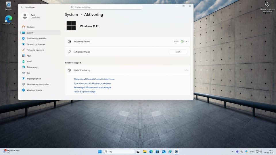Viewport: 276px width, 155px height.
Task: Click the Windows Start button
Action: click(x=100, y=152)
